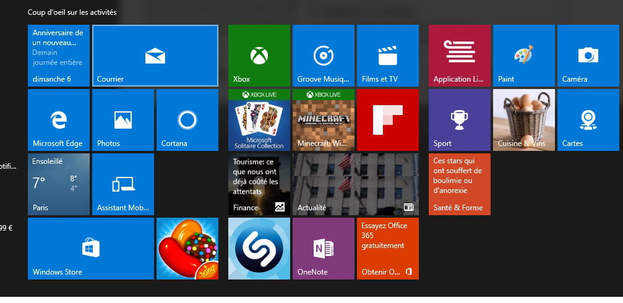Start Cortana from its tile

tap(187, 120)
